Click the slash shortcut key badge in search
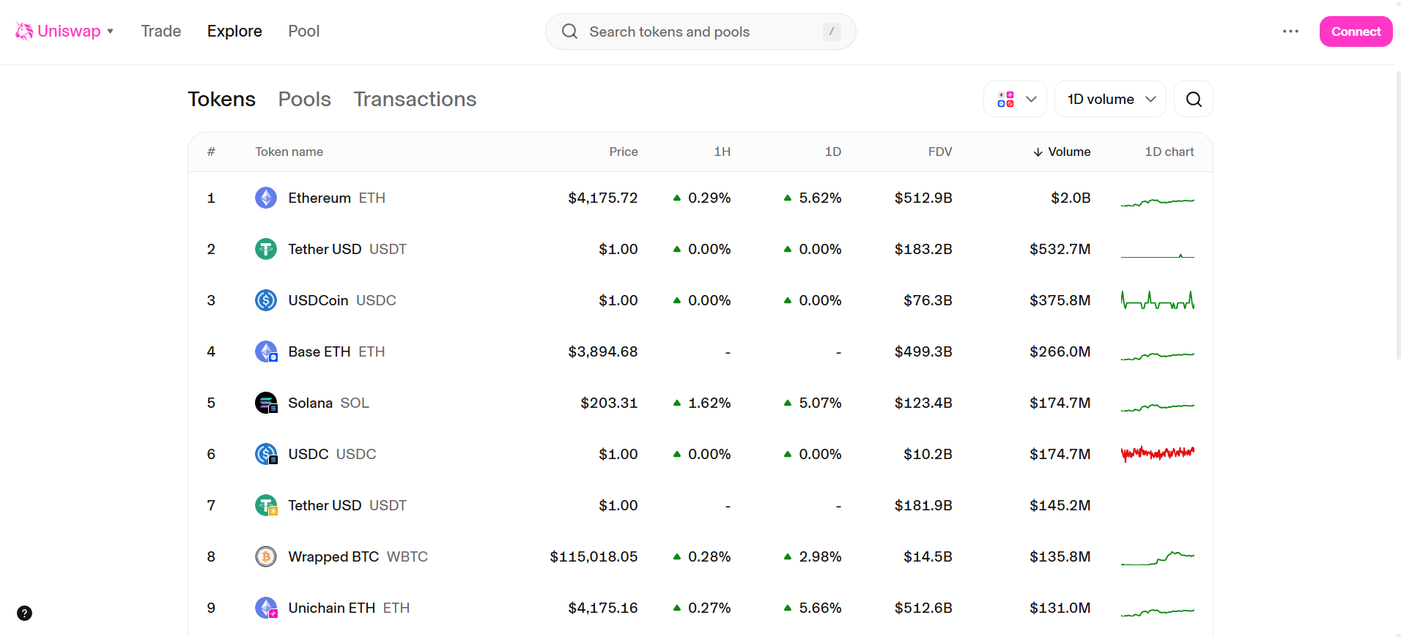 (832, 31)
